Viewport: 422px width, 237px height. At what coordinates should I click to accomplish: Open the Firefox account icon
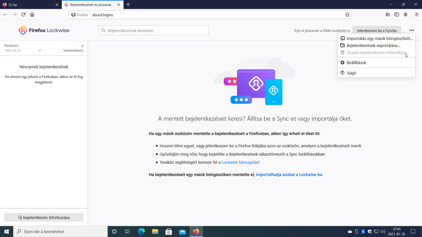406,14
